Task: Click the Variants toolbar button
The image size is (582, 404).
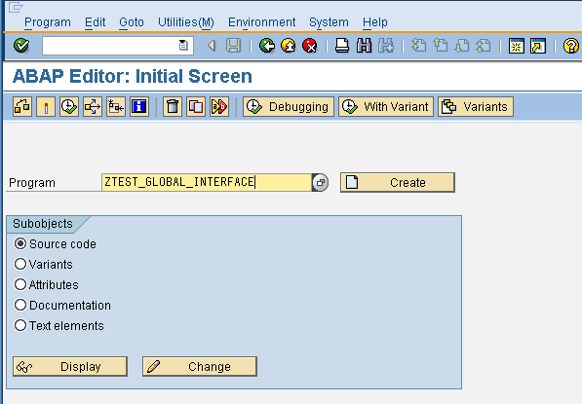Action: (476, 107)
